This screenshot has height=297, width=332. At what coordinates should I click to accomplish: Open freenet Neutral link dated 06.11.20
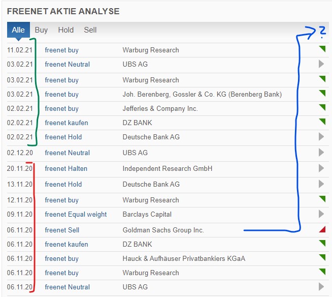[x=68, y=287]
